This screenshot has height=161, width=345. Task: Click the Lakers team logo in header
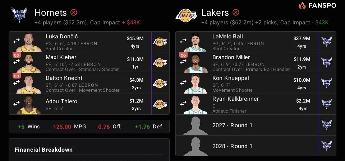[186, 16]
